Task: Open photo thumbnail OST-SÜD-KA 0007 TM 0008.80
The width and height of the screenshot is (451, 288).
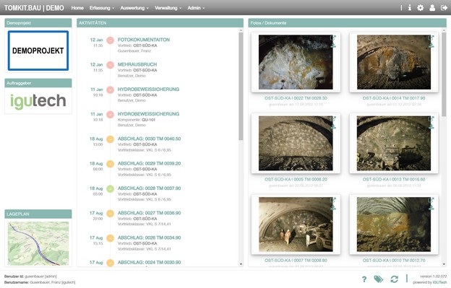Action: (296, 224)
